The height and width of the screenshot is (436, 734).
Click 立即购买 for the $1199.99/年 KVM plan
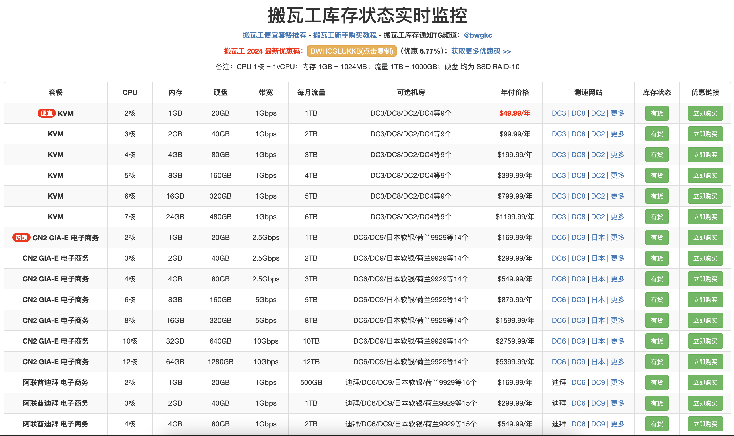(x=705, y=217)
